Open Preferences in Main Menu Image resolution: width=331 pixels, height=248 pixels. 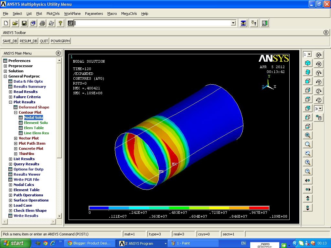coord(19,61)
